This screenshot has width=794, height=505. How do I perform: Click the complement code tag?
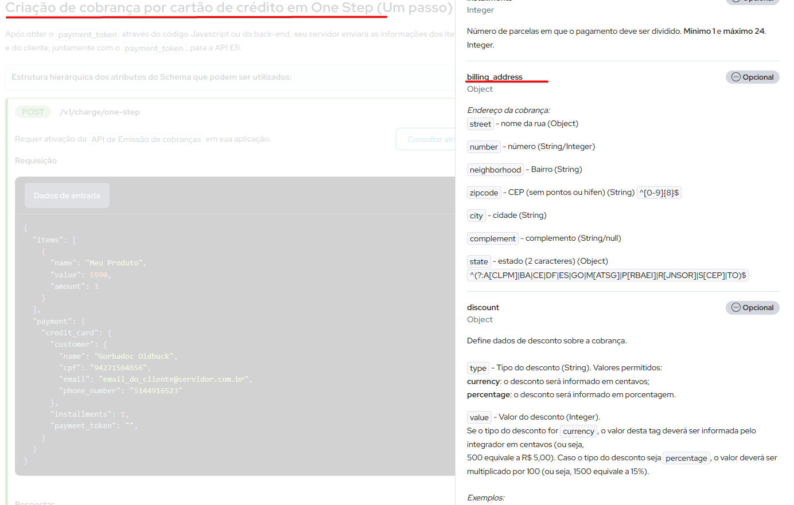pos(492,238)
